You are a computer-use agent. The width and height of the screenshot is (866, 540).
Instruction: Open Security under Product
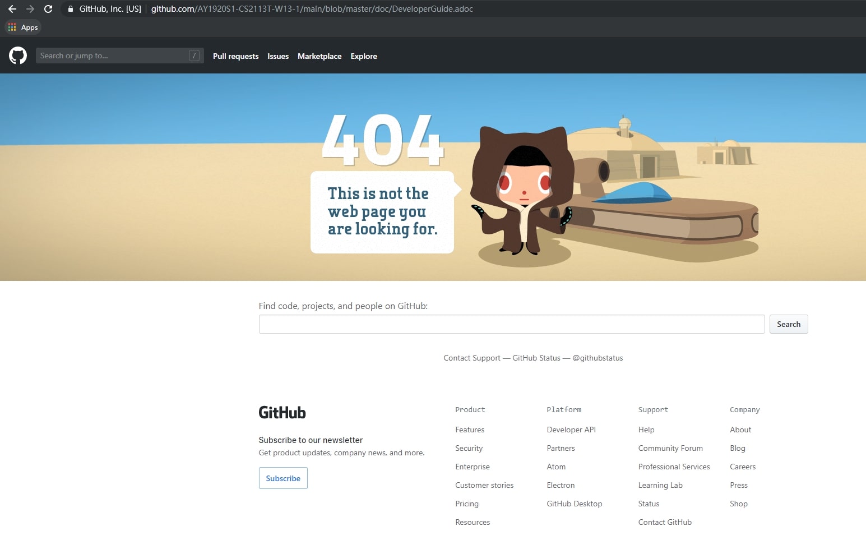tap(469, 448)
